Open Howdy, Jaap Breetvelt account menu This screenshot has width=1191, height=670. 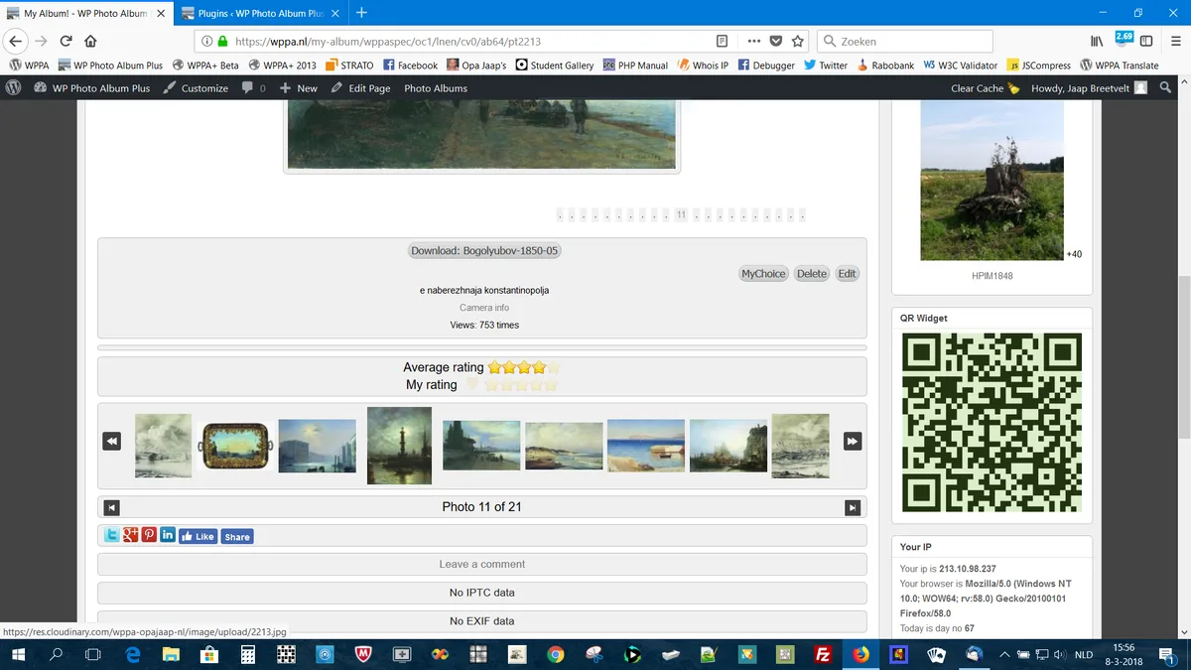(x=1089, y=87)
